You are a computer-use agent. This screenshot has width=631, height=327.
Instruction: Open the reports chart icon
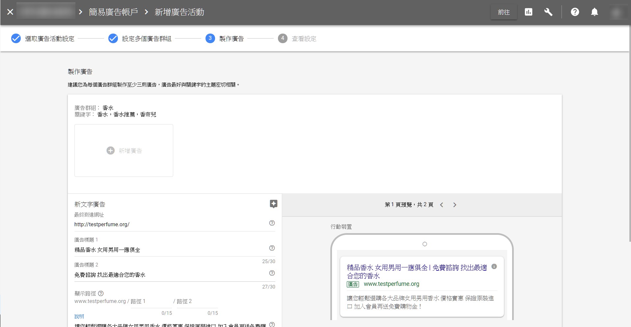pos(528,12)
